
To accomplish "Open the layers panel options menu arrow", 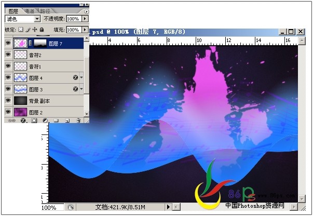I will 86,11.
